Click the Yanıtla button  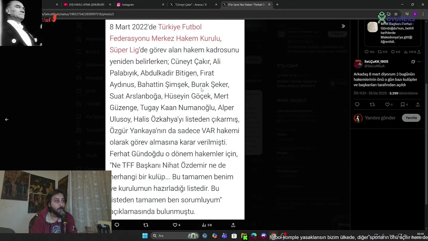411,118
